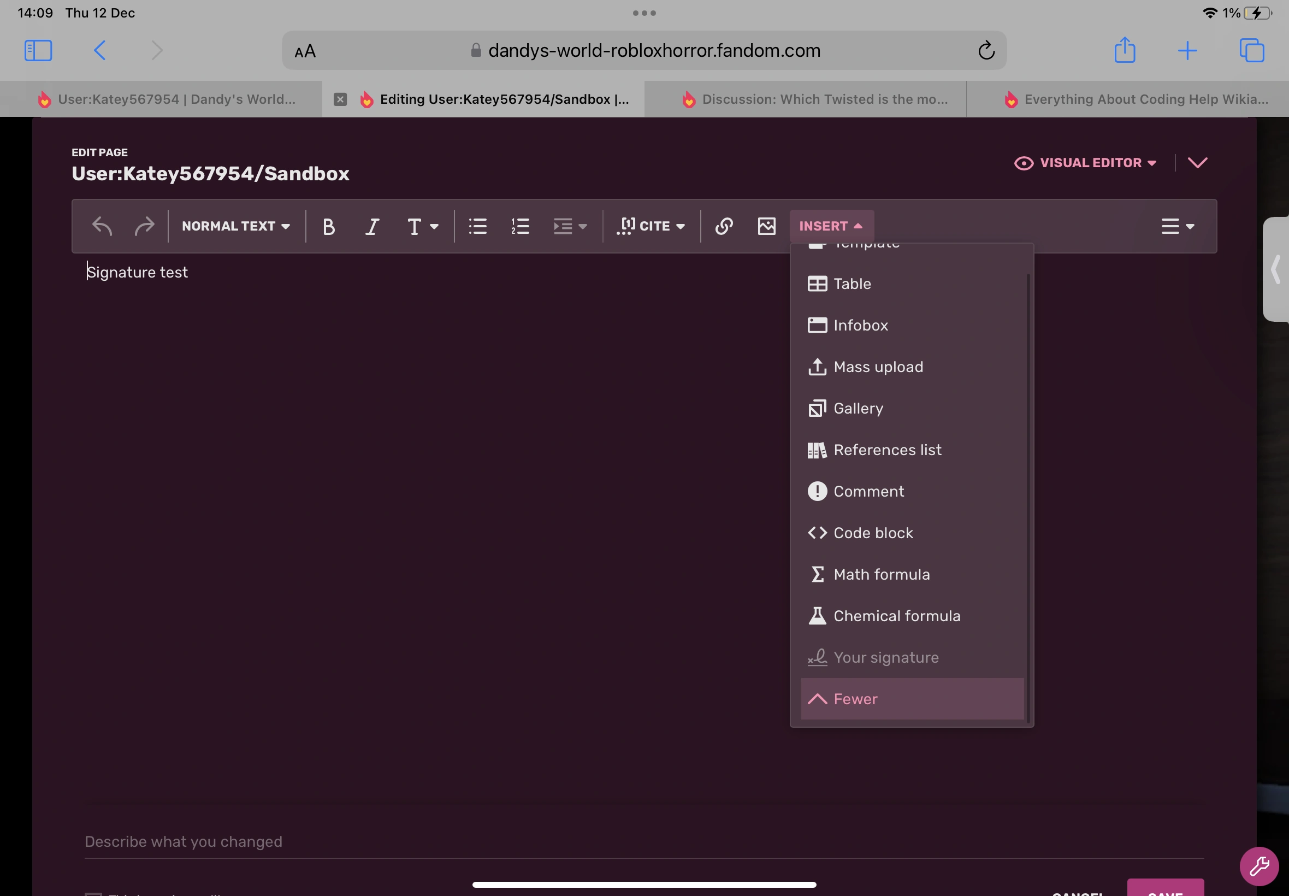The image size is (1289, 896).
Task: Click the Italic formatting icon
Action: (x=371, y=226)
